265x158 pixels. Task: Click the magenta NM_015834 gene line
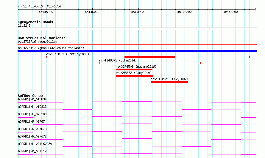pos(137,102)
